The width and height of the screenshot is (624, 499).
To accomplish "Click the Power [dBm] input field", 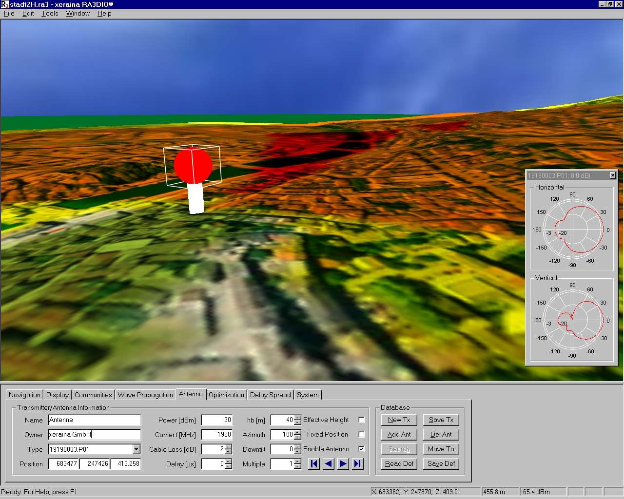I will [x=217, y=420].
